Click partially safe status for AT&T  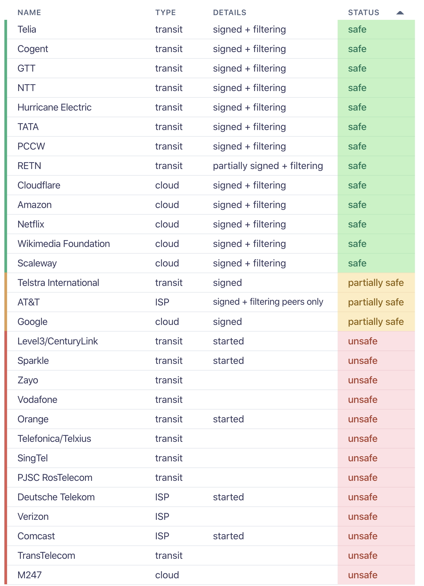(376, 302)
